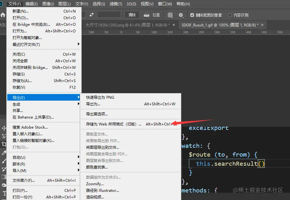The image size is (290, 200).
Task: Select 快速导出为 PNG in submenu
Action: click(x=131, y=97)
